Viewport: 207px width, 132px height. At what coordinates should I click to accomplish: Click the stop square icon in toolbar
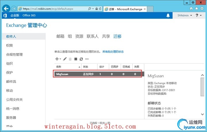coord(76,59)
